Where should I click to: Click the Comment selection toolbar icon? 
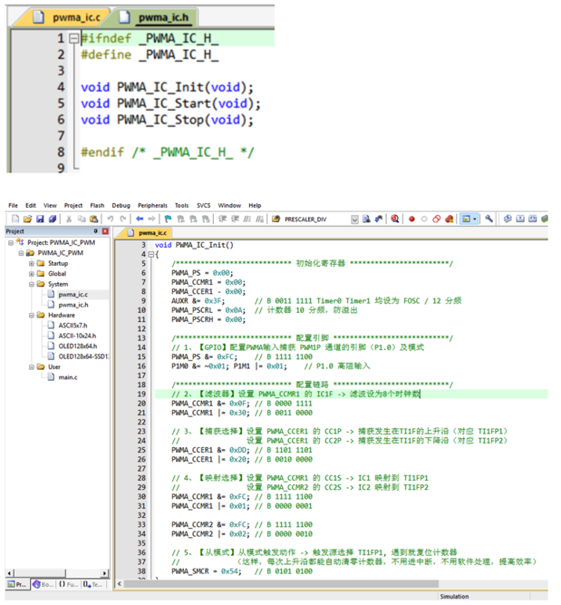pyautogui.click(x=247, y=220)
